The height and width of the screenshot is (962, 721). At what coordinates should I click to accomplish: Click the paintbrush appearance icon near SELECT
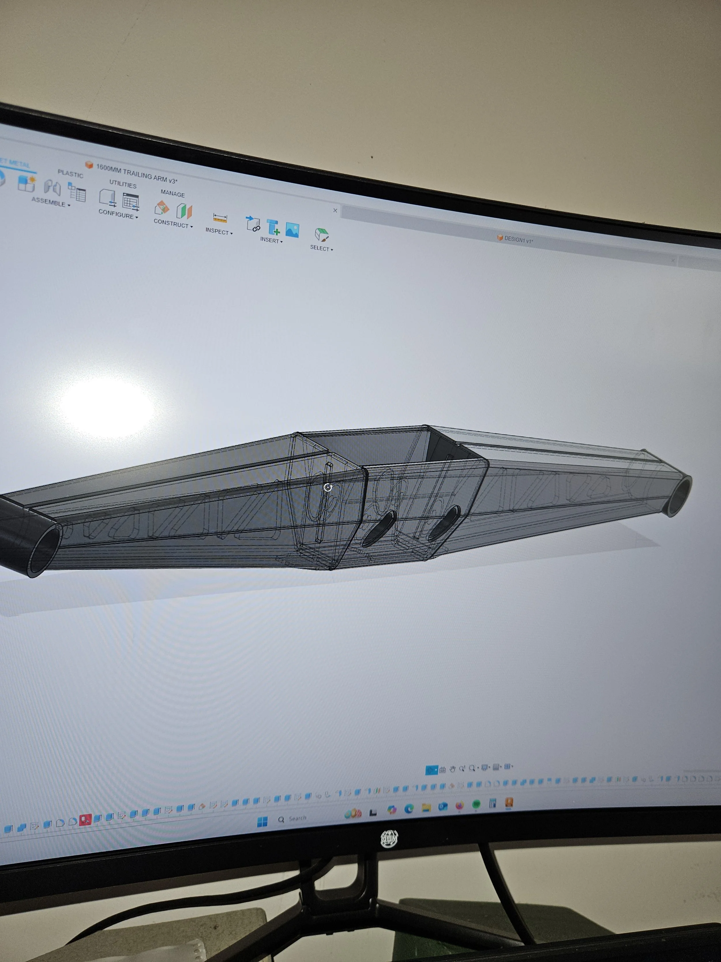coord(322,235)
